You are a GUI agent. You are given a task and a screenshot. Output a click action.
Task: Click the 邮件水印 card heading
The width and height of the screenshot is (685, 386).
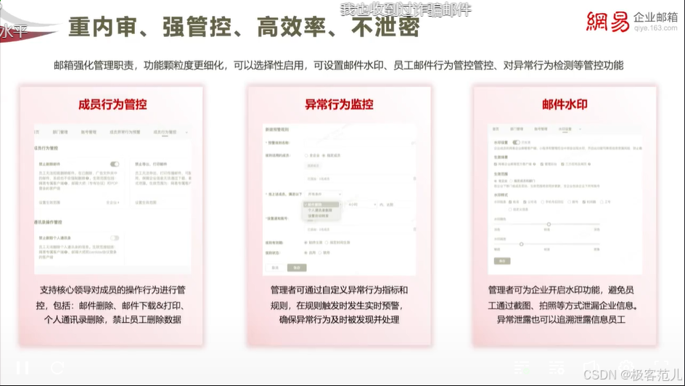tap(565, 104)
